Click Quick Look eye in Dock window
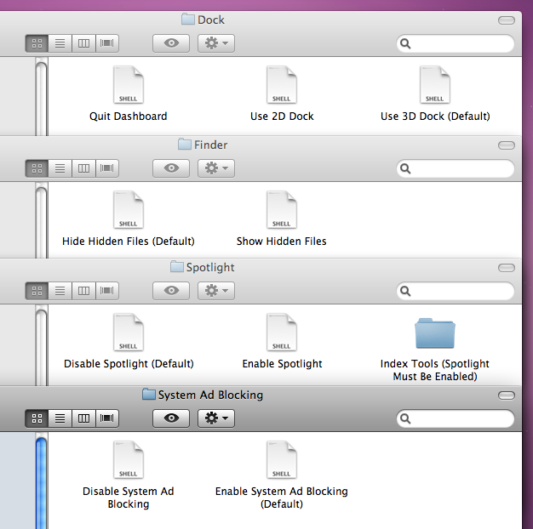This screenshot has height=529, width=533. (171, 43)
